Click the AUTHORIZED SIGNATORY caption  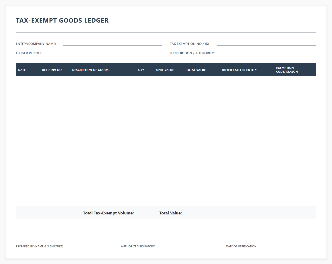138,246
